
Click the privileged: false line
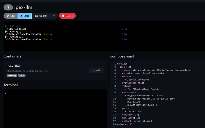pyautogui.click(x=133, y=83)
